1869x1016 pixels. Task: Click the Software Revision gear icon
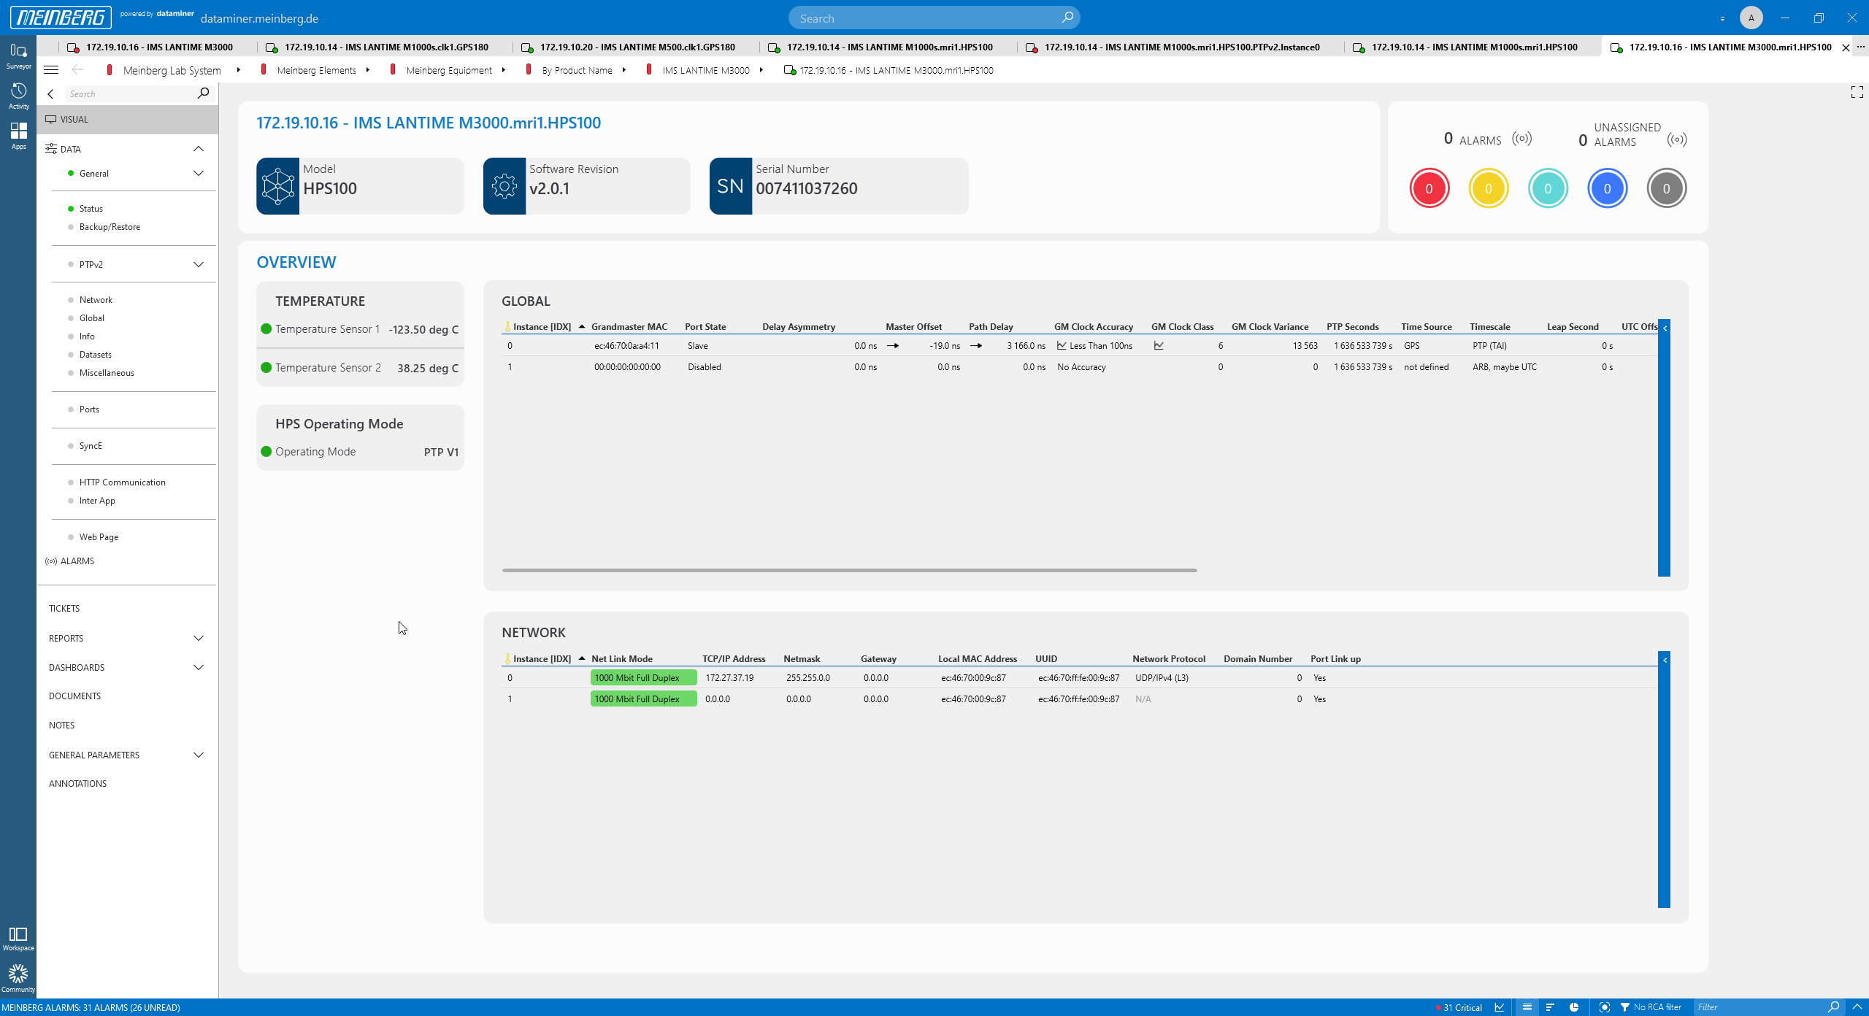tap(504, 186)
